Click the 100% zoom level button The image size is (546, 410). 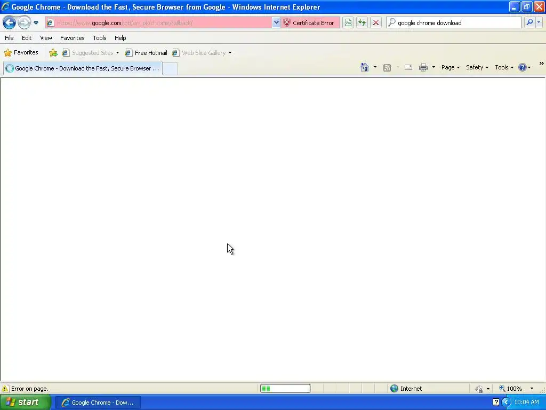[x=511, y=389]
